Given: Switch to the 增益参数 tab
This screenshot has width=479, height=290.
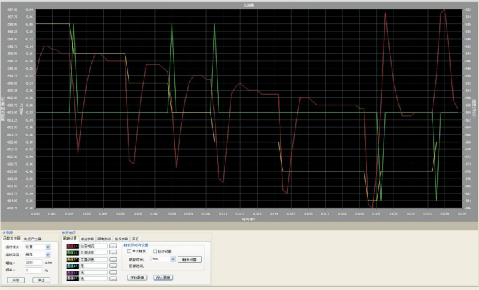Looking at the screenshot, I should (87, 238).
